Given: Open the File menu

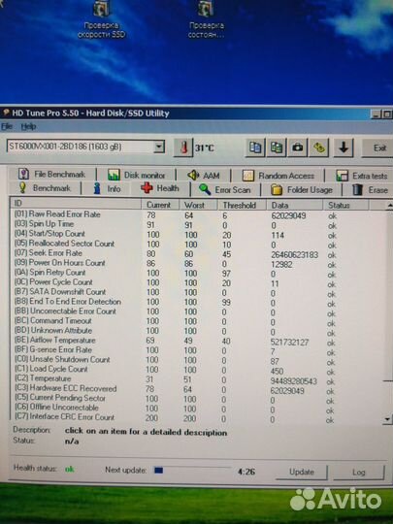Looking at the screenshot, I should [7, 126].
